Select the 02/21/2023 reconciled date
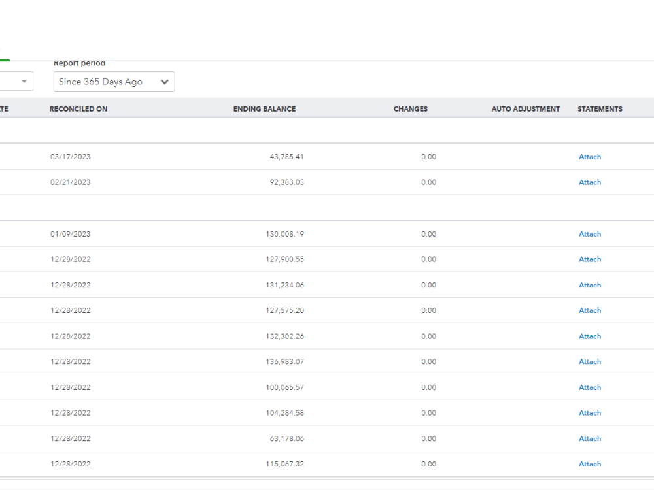 coord(71,182)
